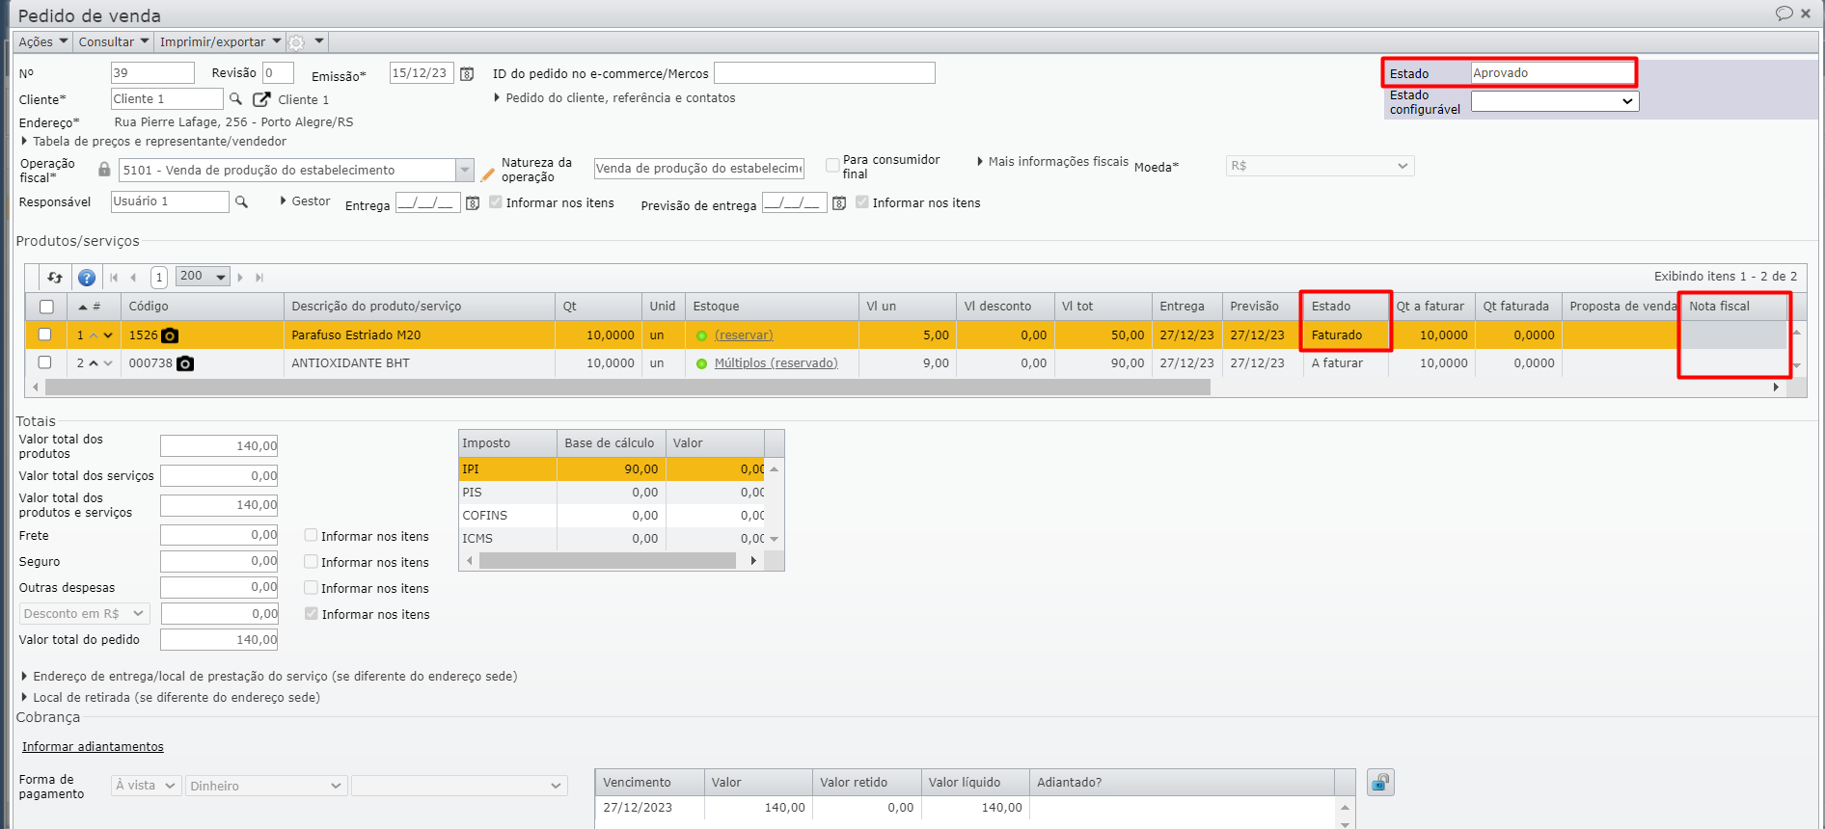The width and height of the screenshot is (1825, 829).
Task: Go to next page of products grid
Action: coord(240,278)
